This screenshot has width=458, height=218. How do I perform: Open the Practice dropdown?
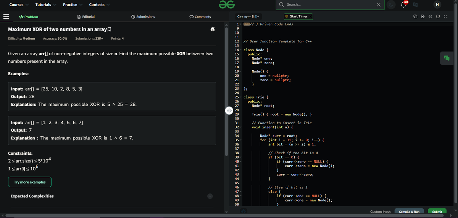click(x=73, y=5)
